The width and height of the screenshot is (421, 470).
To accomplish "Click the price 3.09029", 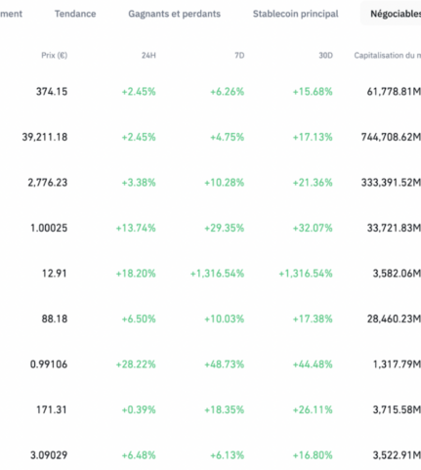I will 49,455.
